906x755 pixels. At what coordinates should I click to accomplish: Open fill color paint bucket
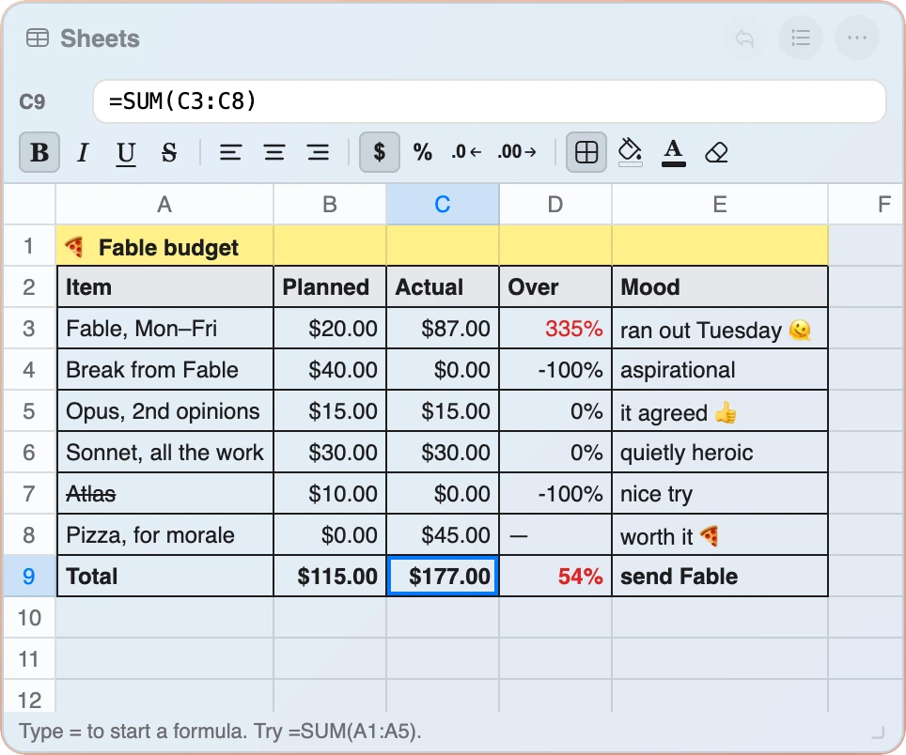click(x=630, y=152)
